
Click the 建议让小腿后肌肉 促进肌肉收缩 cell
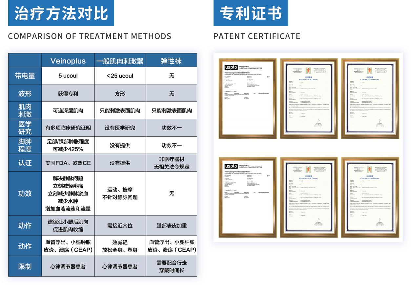point(68,226)
